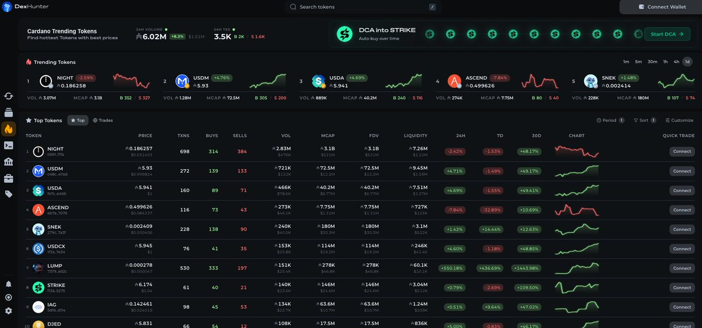This screenshot has height=328, width=702.
Task: Click the search magnifier icon
Action: click(x=293, y=6)
